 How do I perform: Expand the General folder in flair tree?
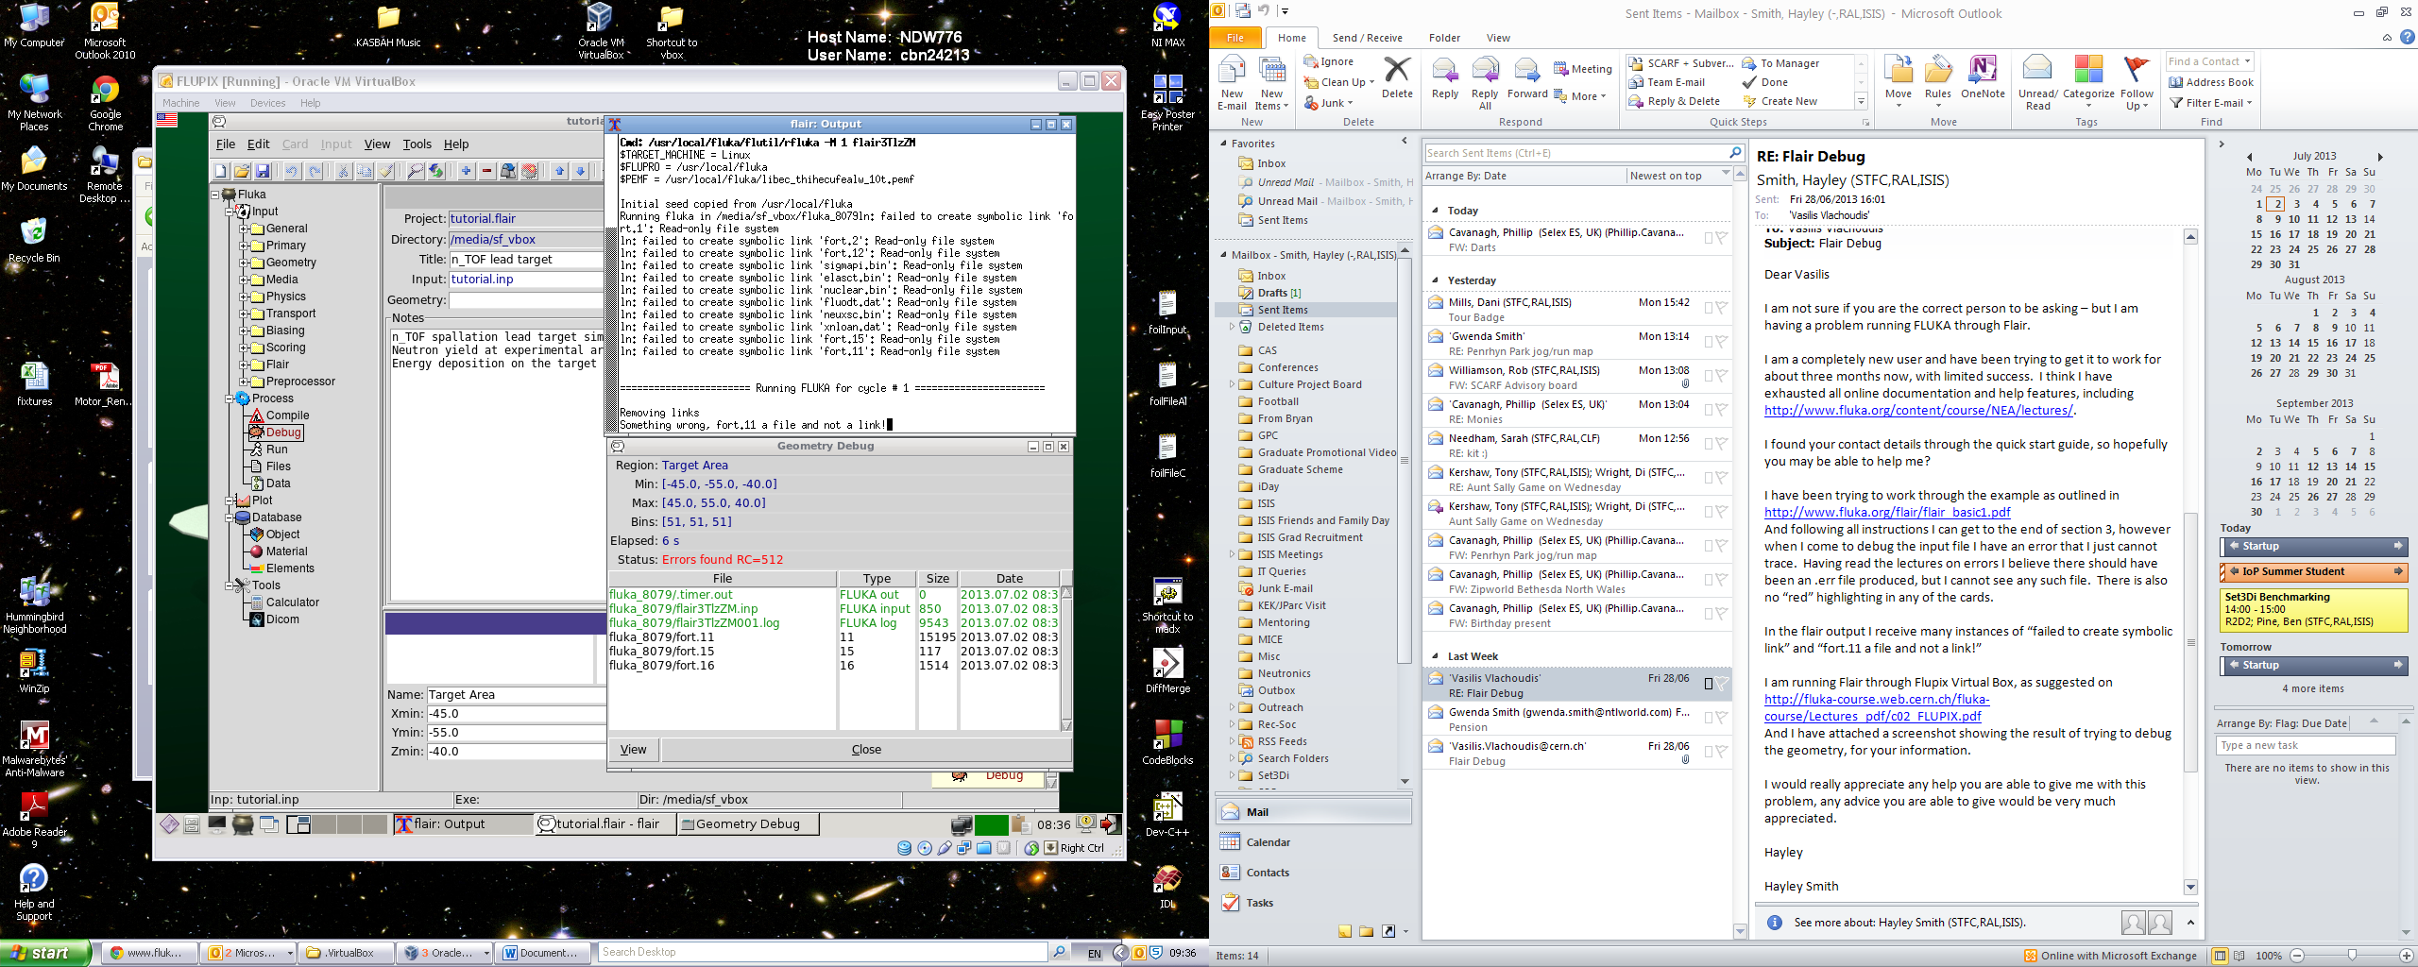(x=244, y=229)
